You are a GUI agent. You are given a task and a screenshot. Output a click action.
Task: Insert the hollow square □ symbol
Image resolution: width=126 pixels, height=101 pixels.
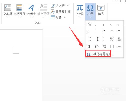(x=112, y=47)
